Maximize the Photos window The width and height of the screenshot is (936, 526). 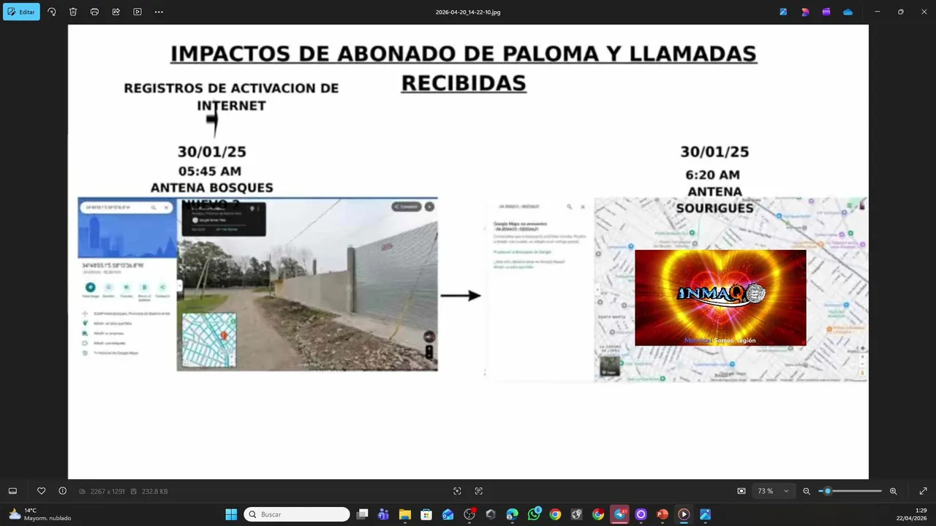[x=900, y=12]
